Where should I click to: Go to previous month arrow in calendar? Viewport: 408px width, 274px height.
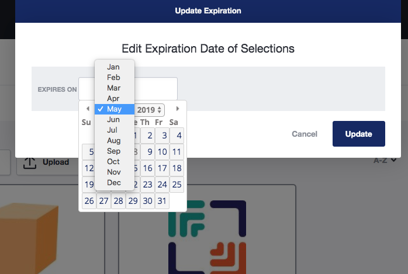(x=88, y=109)
